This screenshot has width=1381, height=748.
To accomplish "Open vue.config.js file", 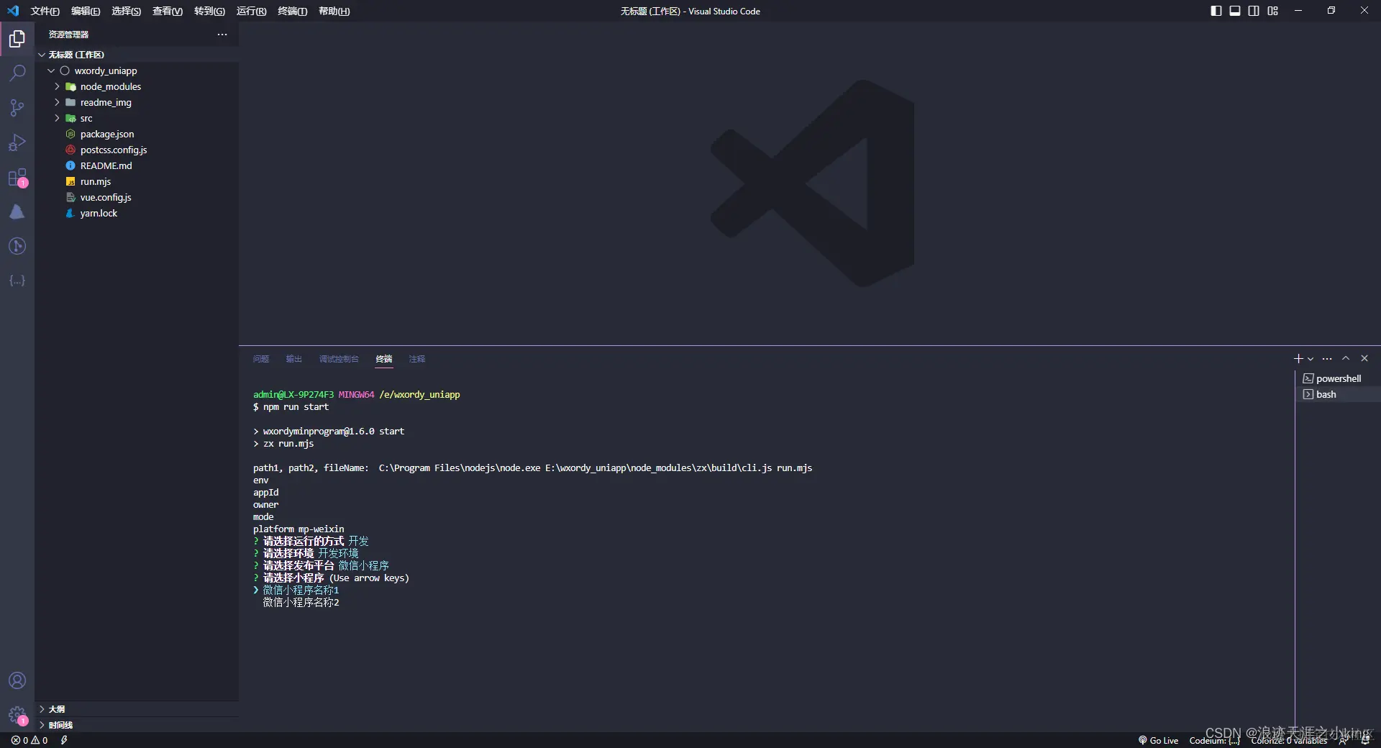I will (137, 197).
